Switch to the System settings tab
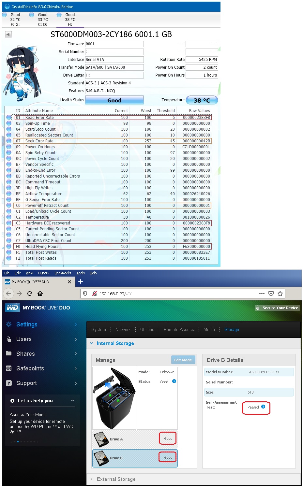This screenshot has height=488, width=303. point(98,330)
